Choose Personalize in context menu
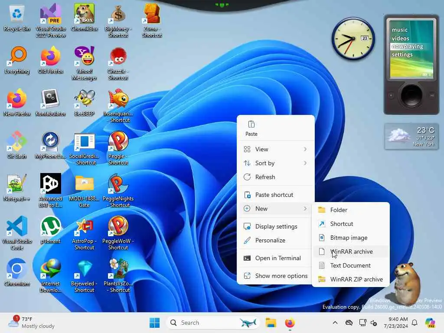444x333 pixels. (275, 240)
